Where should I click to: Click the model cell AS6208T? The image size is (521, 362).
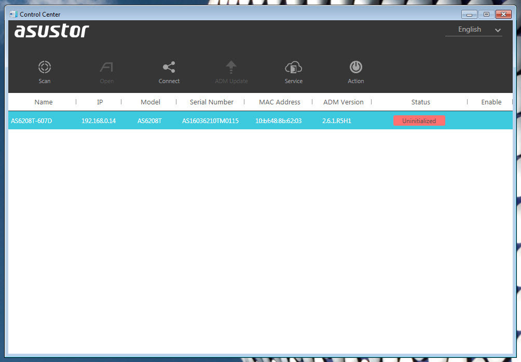coord(150,120)
